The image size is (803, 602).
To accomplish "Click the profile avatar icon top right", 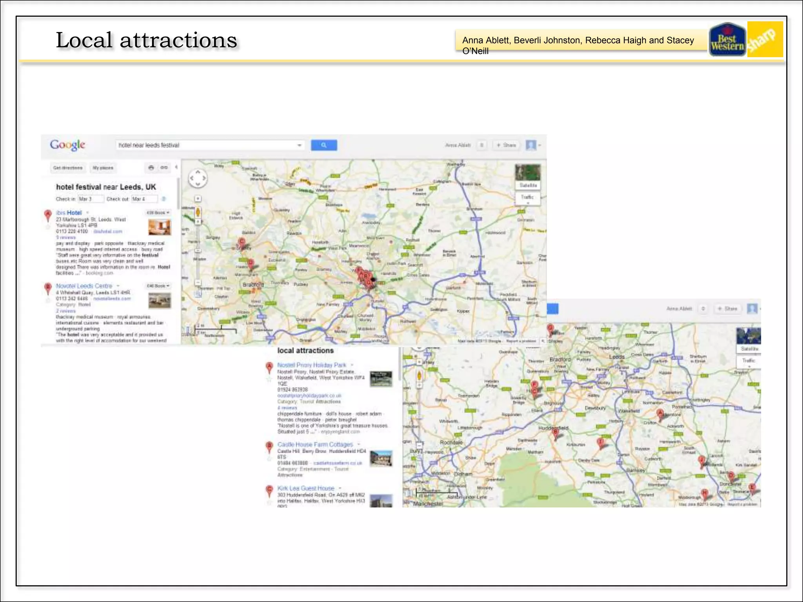I will pyautogui.click(x=531, y=145).
